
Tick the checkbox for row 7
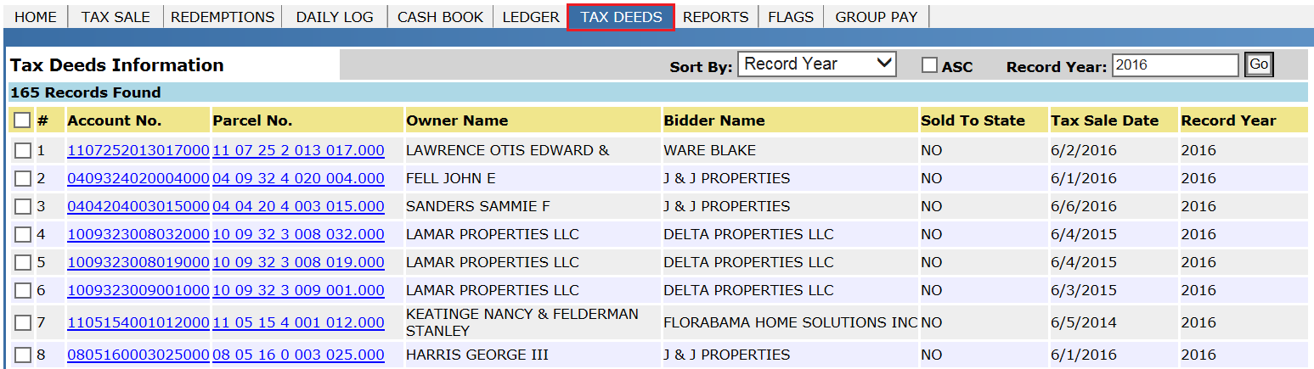coord(23,322)
